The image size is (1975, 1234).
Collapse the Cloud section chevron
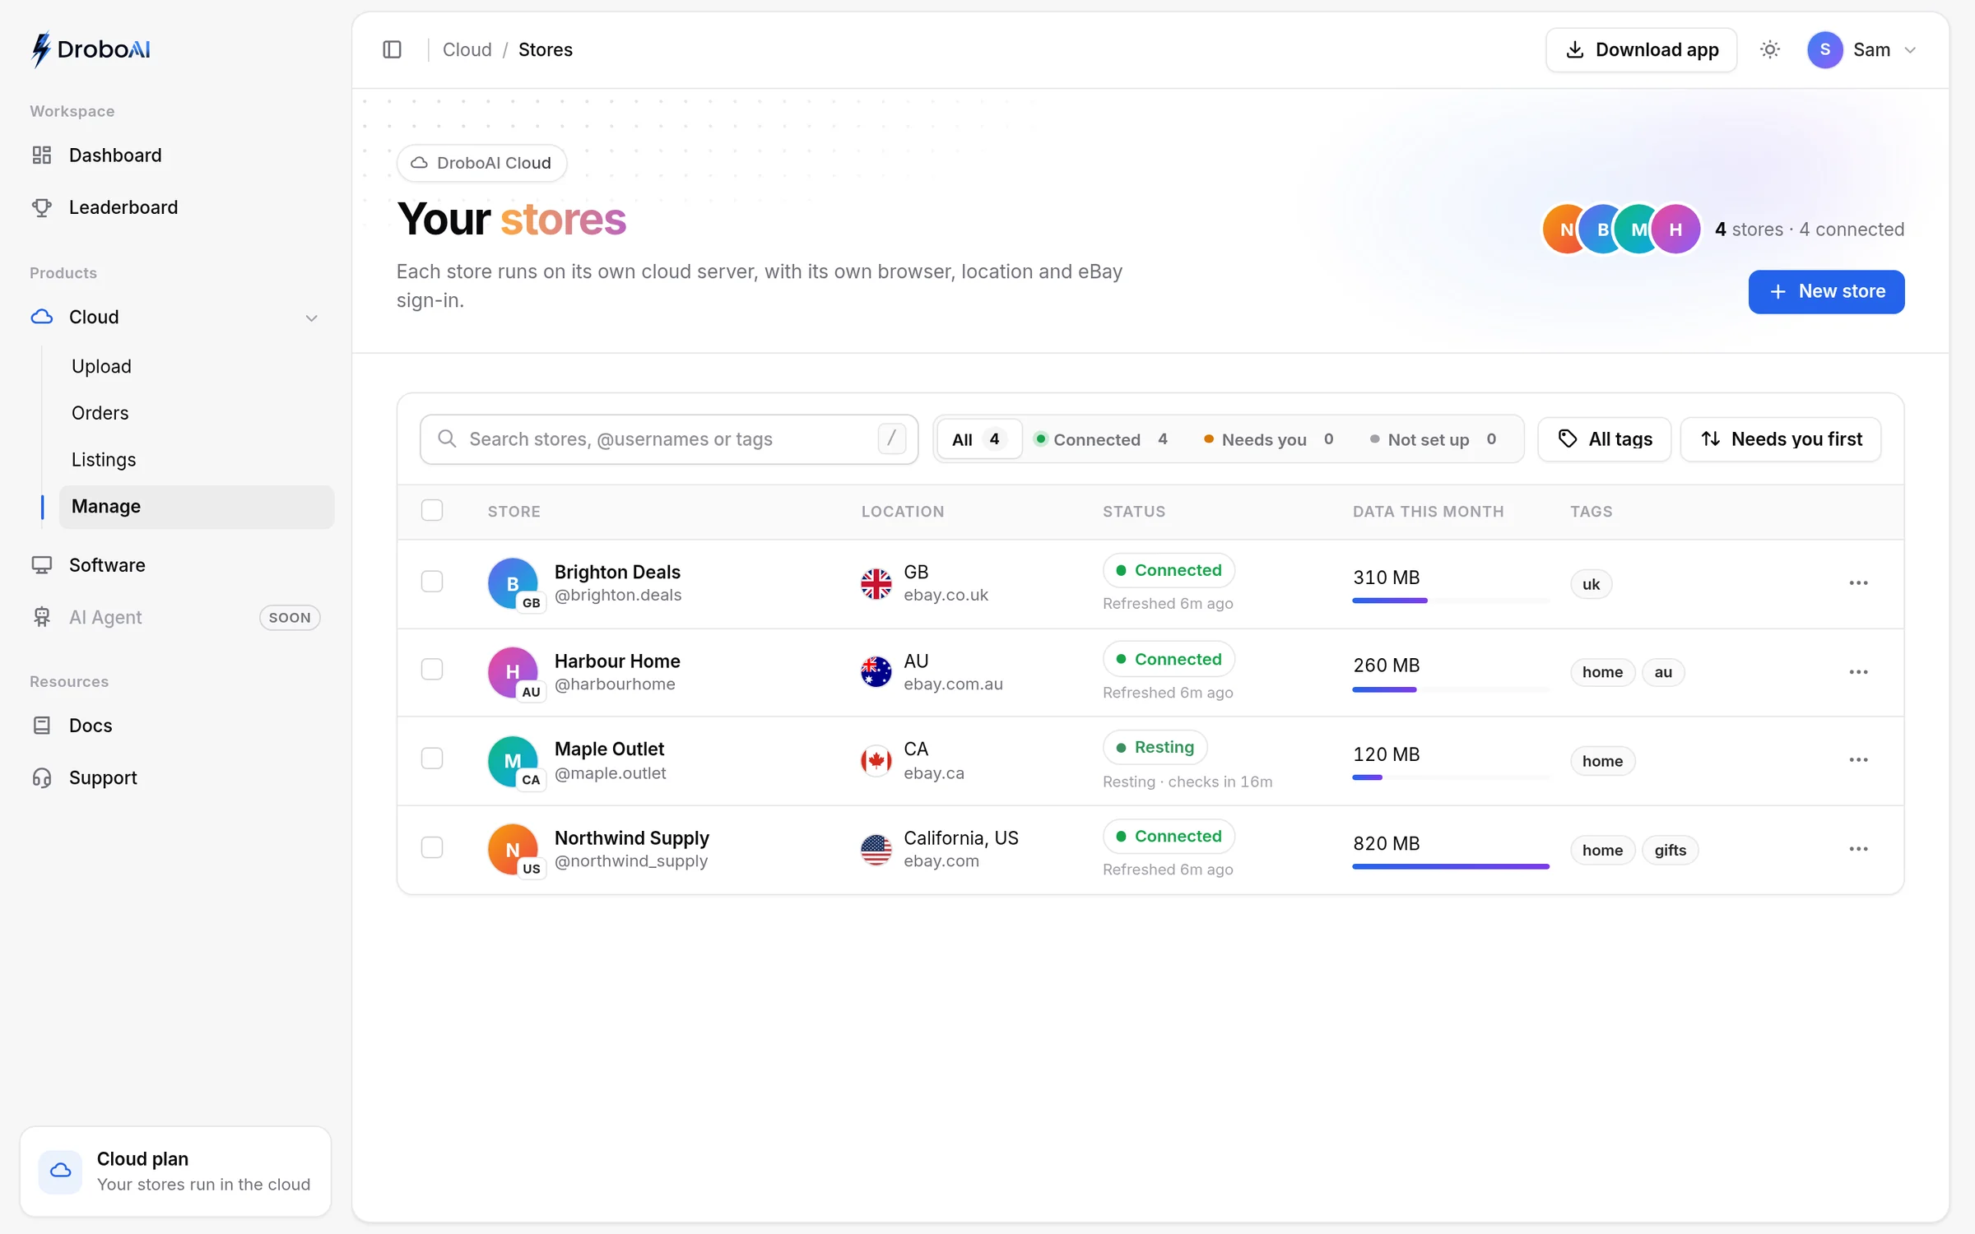click(x=312, y=318)
